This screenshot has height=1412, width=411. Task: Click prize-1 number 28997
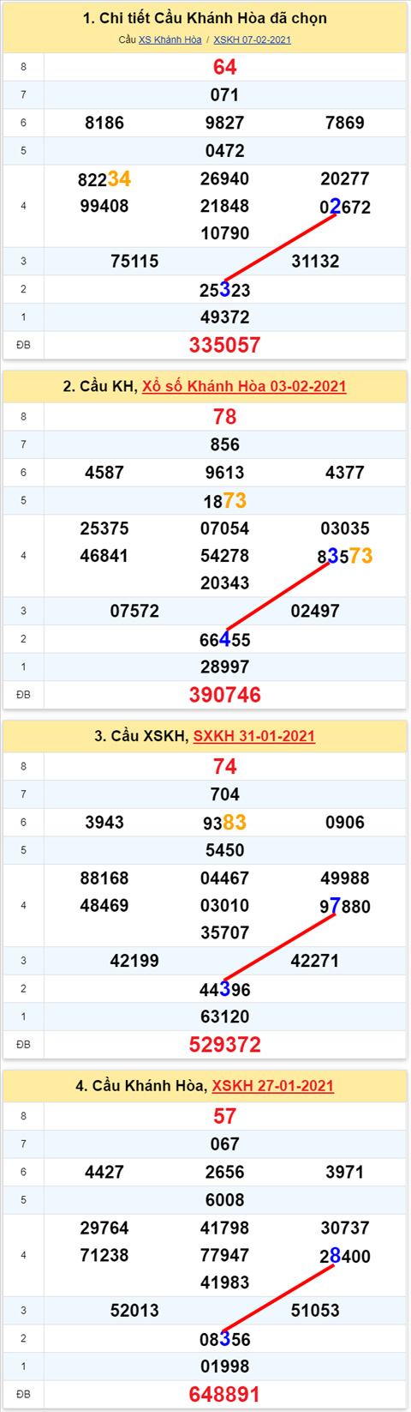[224, 667]
